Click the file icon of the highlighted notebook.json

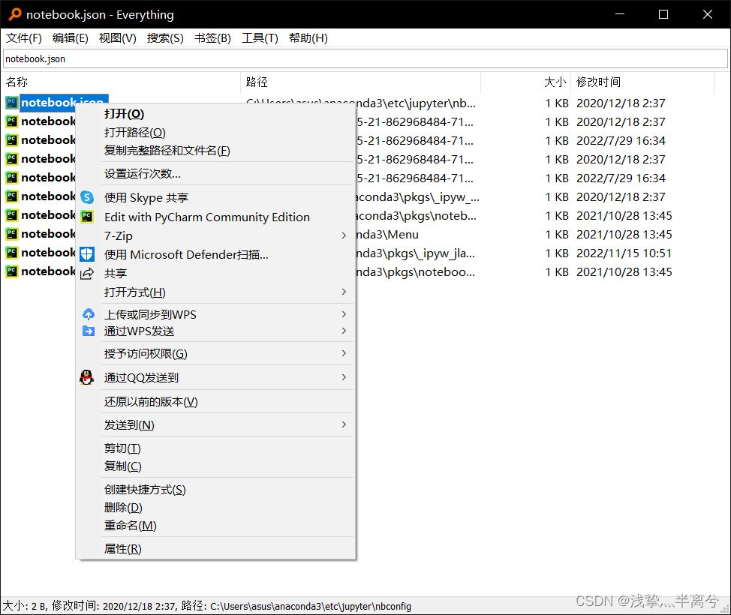click(x=12, y=103)
